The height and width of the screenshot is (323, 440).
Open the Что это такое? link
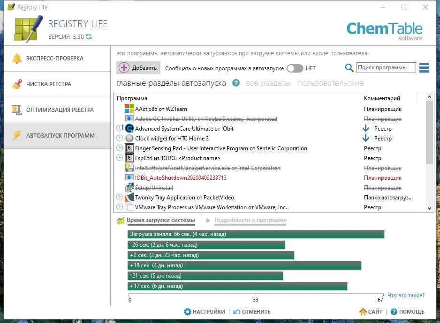click(x=406, y=295)
